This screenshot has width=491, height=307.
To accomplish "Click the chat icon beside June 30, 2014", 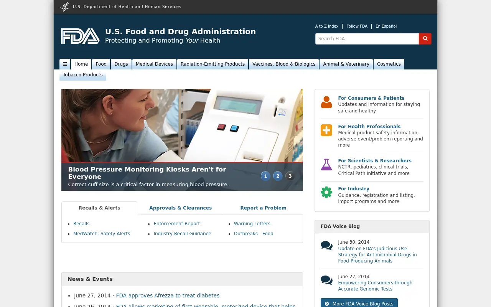I will click(x=326, y=246).
